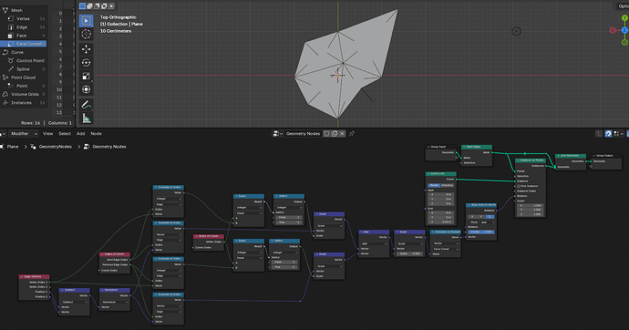This screenshot has width=629, height=330.
Task: Toggle the node editor pin icon
Action: point(352,133)
